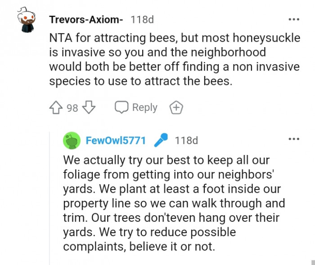Visit the FewOwl5771 username profile

click(116, 141)
